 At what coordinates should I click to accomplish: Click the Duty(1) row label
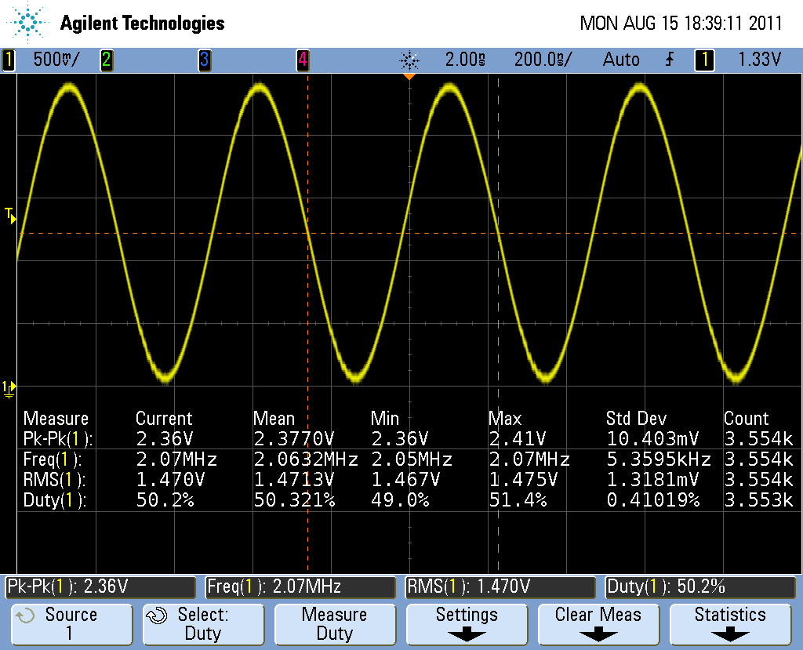point(55,500)
